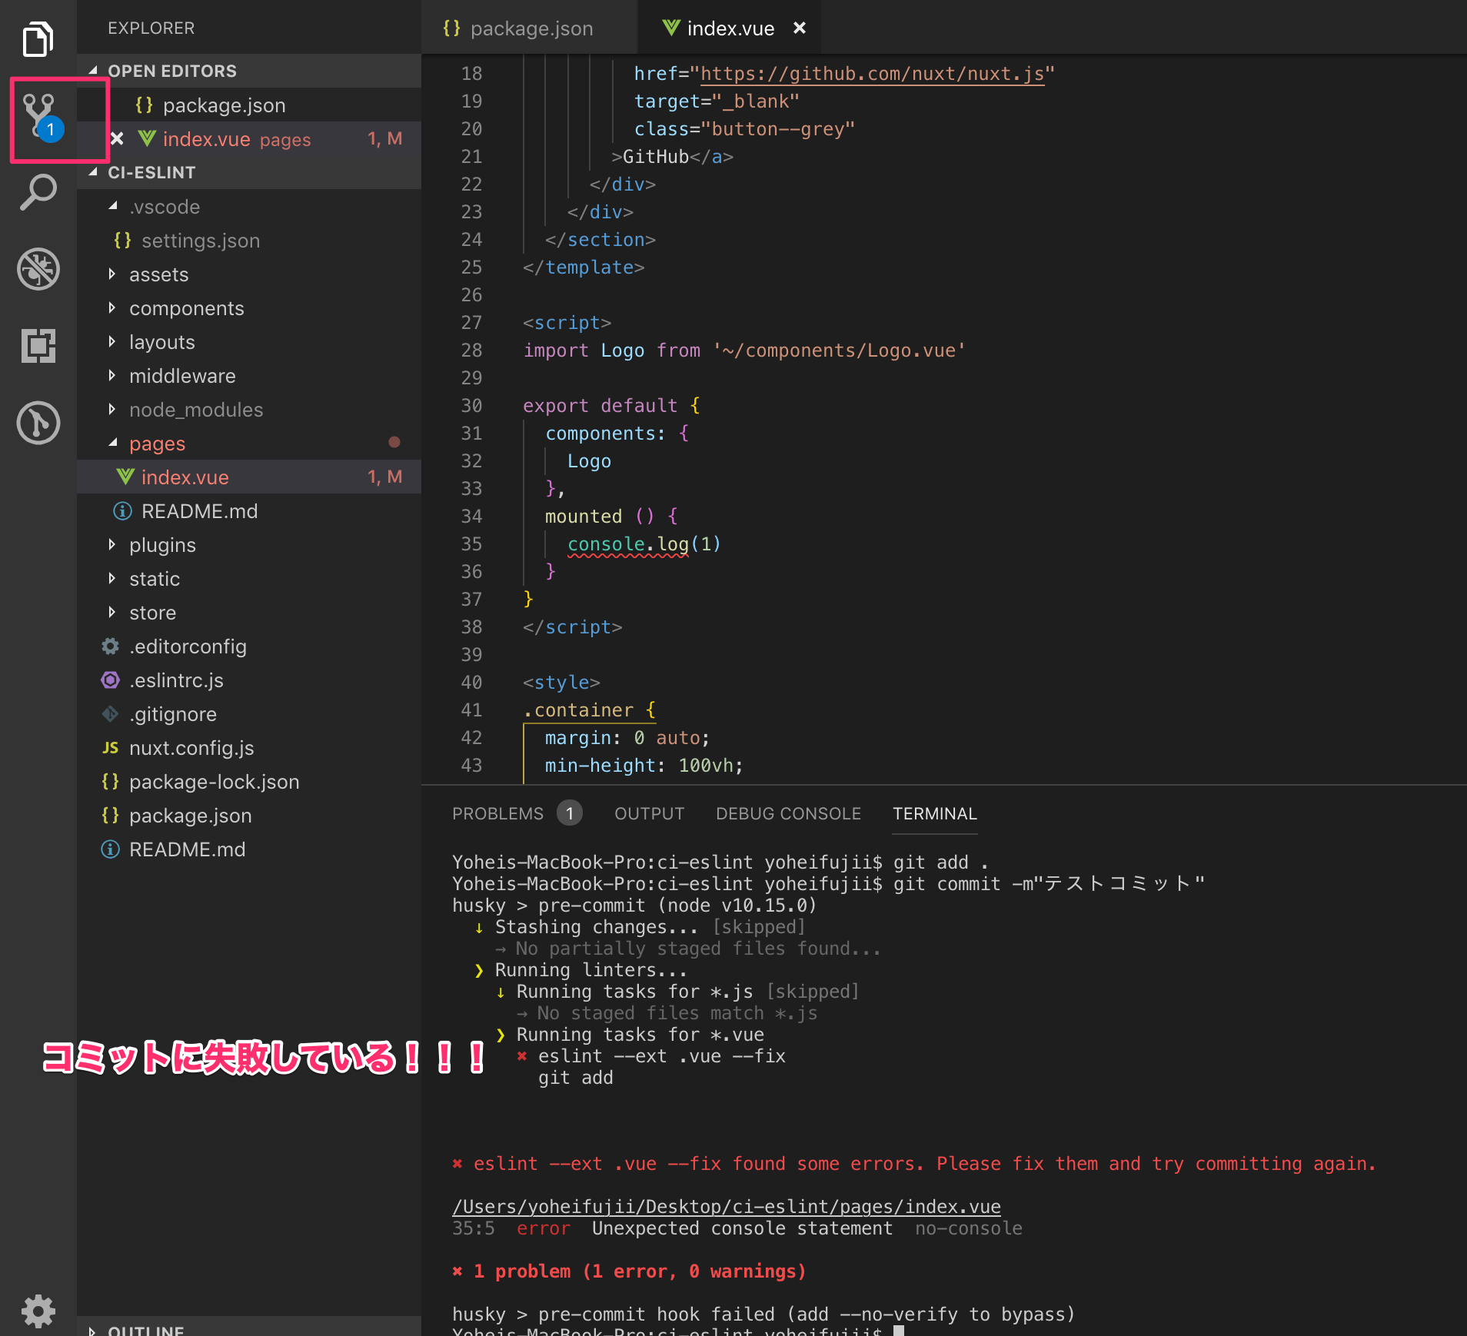Click the Vue icon on index.vue tab
The height and width of the screenshot is (1336, 1467).
tap(671, 28)
